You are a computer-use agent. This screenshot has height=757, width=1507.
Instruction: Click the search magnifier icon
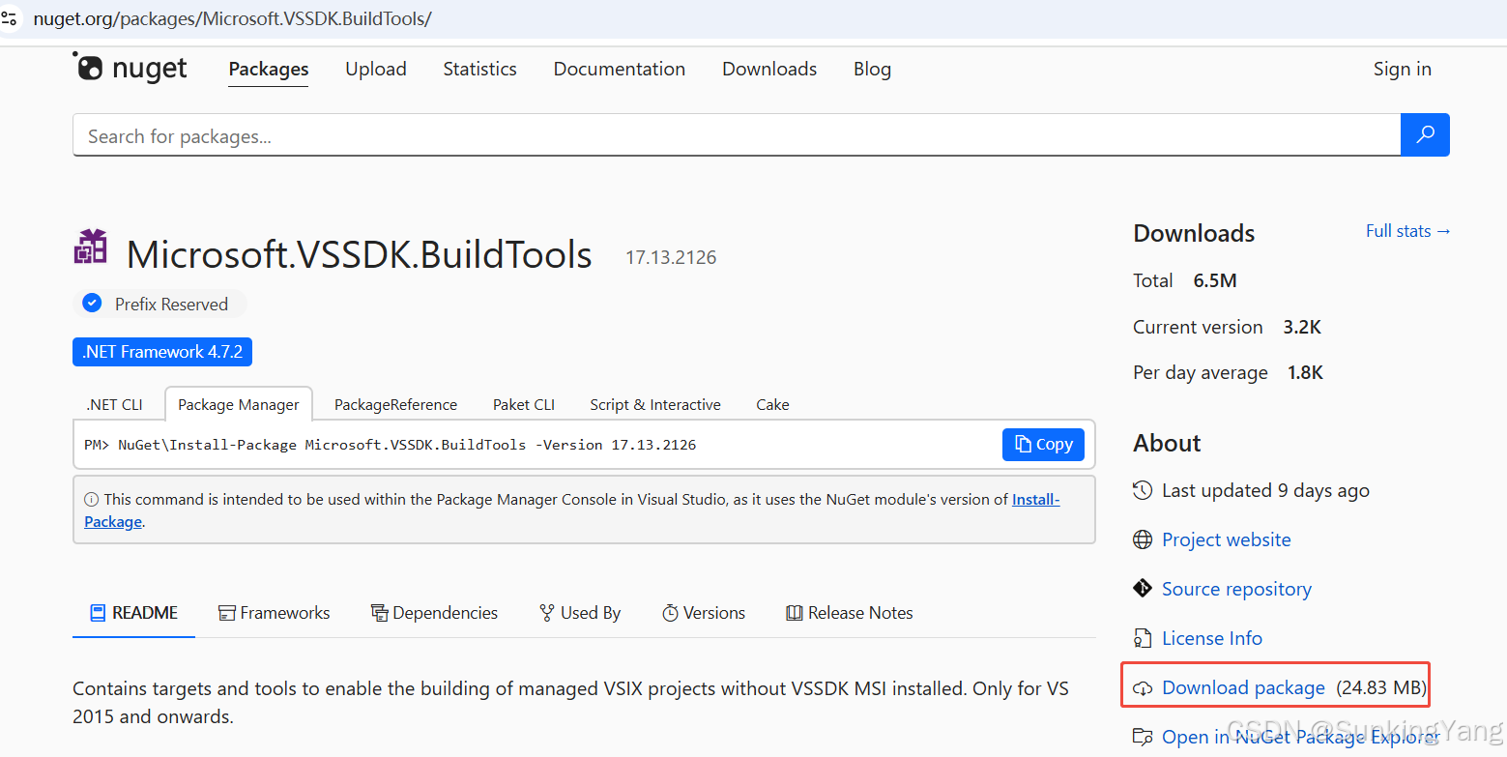1425,134
